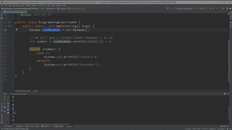Collapse the switch block fold marker
The width and height of the screenshot is (232, 130).
coord(14,49)
